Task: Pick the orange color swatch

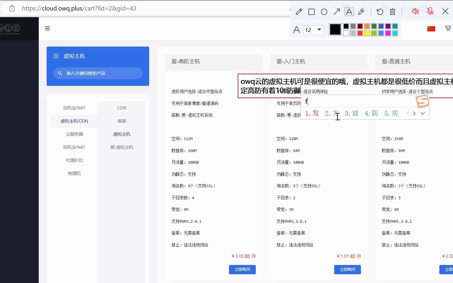Action: click(x=367, y=26)
